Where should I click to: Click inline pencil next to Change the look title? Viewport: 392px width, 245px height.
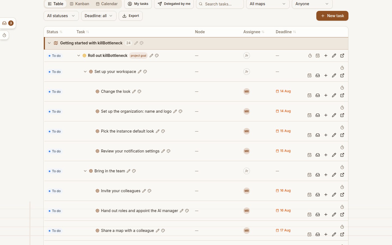coord(134,91)
